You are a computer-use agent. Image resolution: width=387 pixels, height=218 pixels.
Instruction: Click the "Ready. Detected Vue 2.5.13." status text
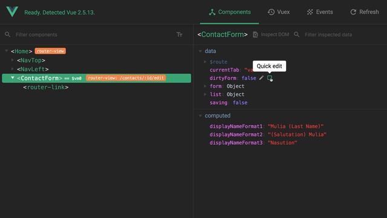59,12
